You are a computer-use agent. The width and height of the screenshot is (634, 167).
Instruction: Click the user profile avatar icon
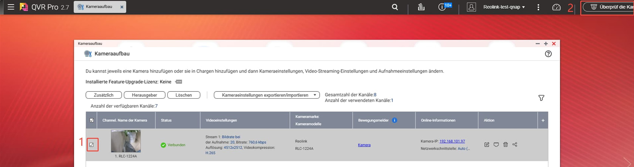(x=471, y=7)
